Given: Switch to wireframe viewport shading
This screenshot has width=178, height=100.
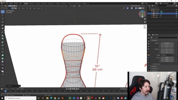Looking at the screenshot, I should click(138, 8).
